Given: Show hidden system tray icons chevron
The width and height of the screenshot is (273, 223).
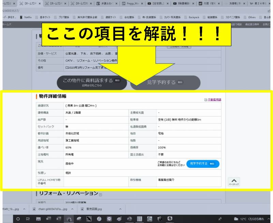Looking at the screenshot, I should pos(269,219).
